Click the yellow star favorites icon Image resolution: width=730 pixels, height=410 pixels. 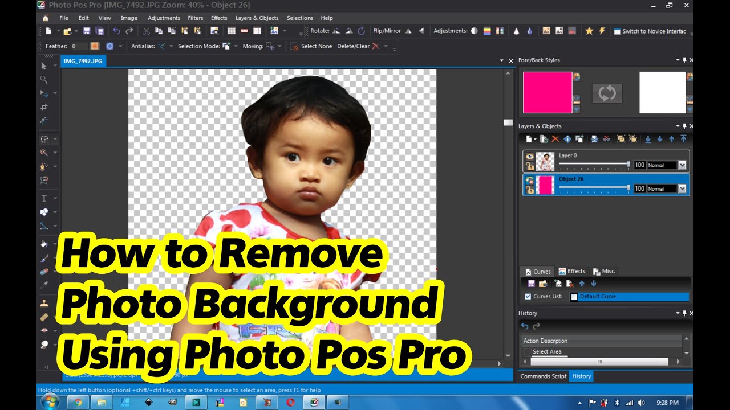(x=589, y=31)
